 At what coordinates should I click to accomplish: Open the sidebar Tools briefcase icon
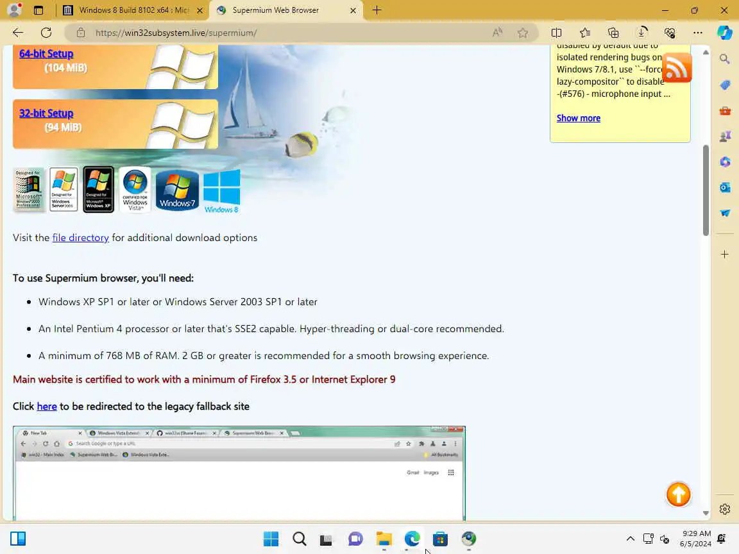coord(725,111)
